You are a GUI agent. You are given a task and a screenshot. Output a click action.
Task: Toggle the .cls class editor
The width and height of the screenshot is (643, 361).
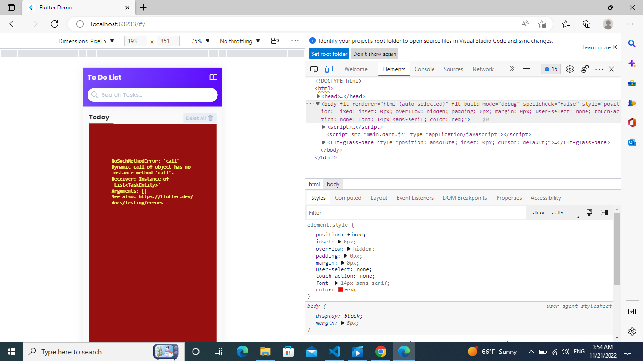557,212
